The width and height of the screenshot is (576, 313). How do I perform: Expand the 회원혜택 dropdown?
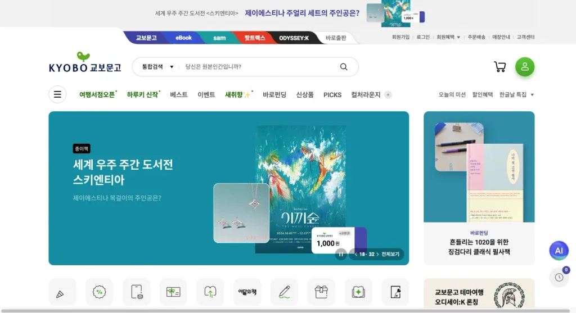coord(448,37)
